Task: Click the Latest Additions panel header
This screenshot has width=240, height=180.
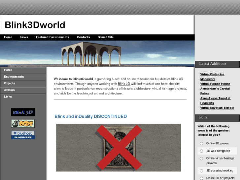Action: [217, 64]
